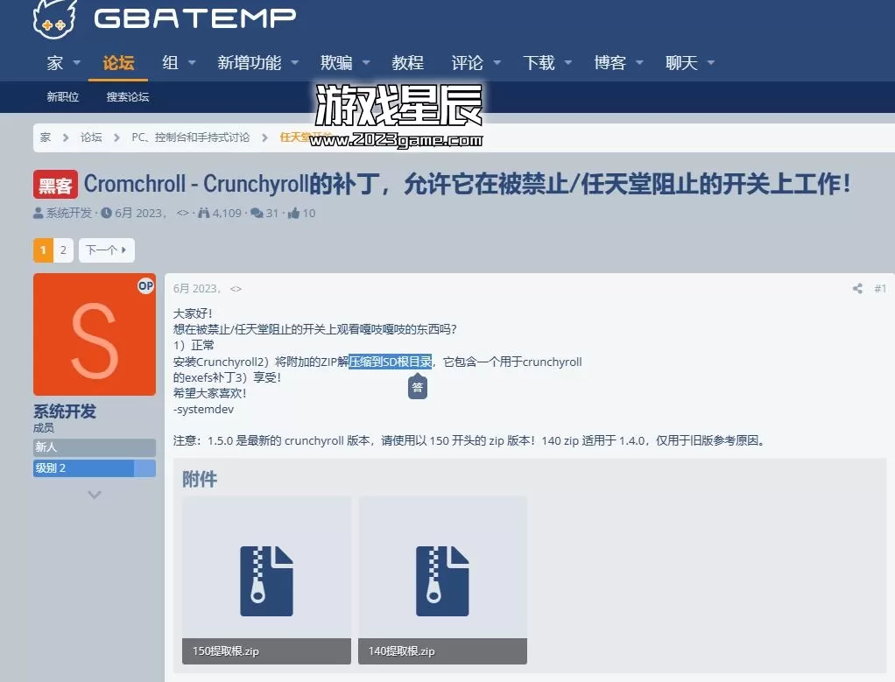Expand the 新增功能 dropdown arrow

[x=294, y=64]
